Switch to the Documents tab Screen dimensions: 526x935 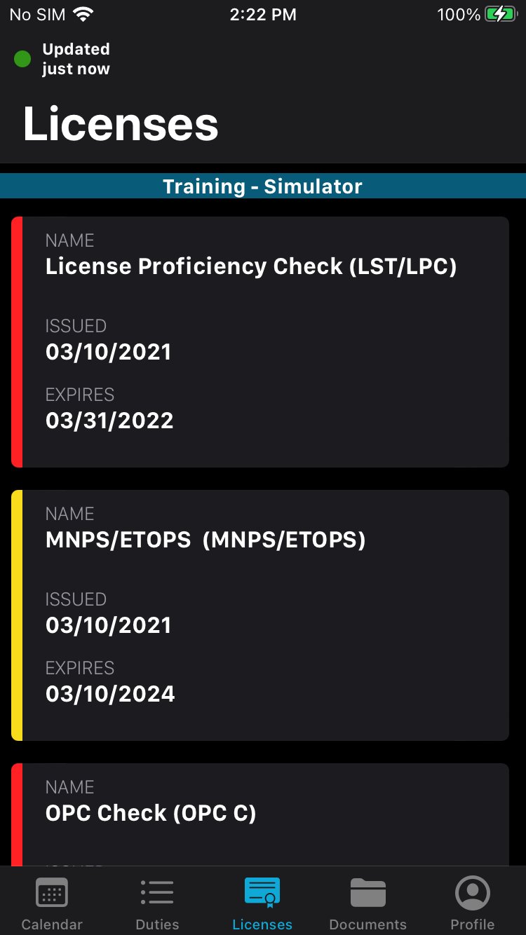click(x=367, y=902)
